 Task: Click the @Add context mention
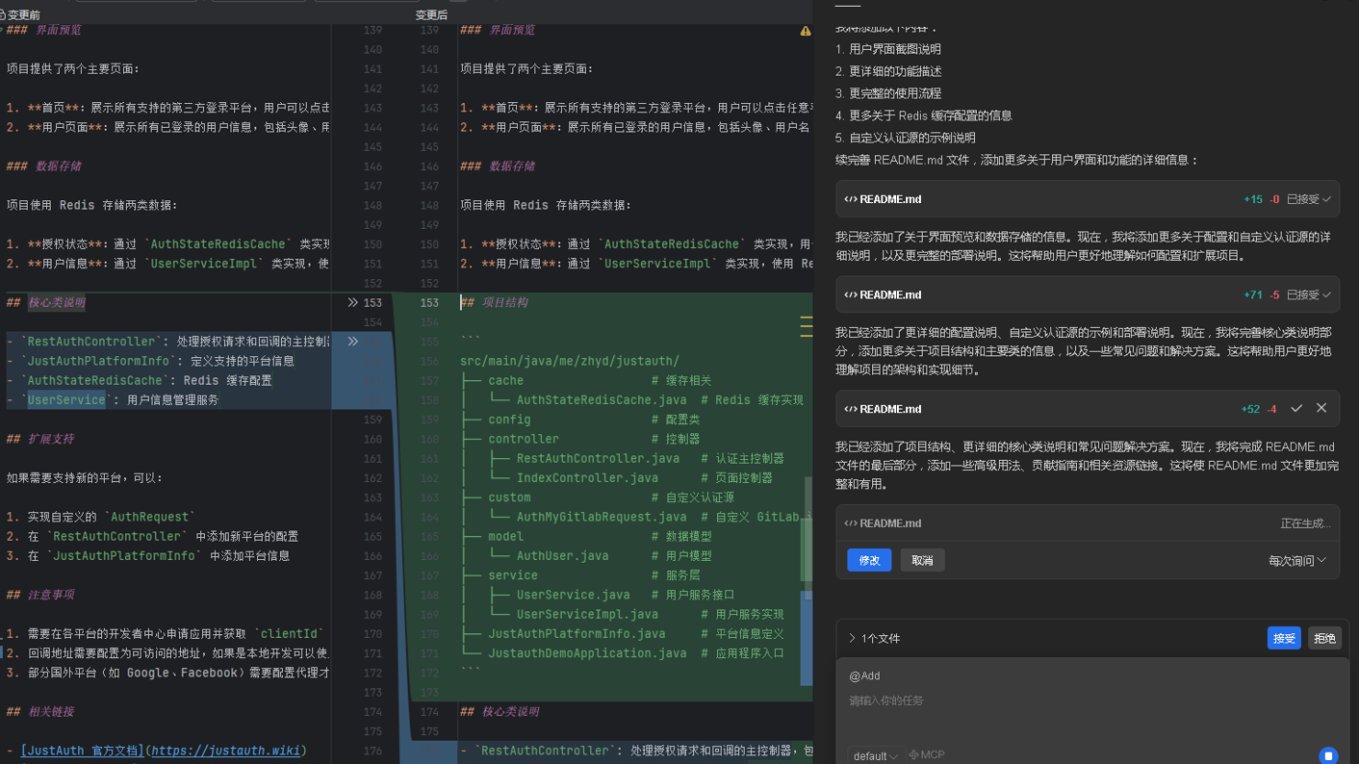(864, 675)
